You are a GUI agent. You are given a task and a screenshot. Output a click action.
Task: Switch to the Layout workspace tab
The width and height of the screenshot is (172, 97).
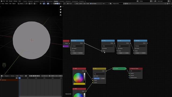(x=25, y=1)
